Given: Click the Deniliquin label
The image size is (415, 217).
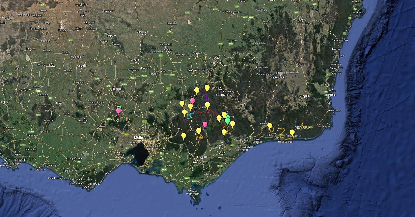Looking at the screenshot, I should (x=142, y=31).
